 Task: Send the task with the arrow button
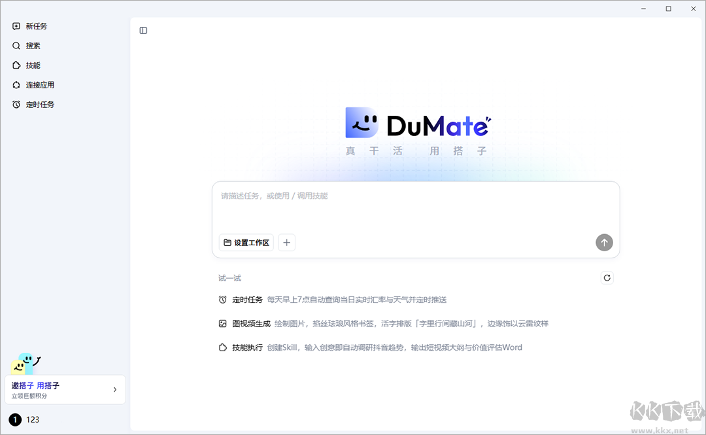tap(604, 243)
